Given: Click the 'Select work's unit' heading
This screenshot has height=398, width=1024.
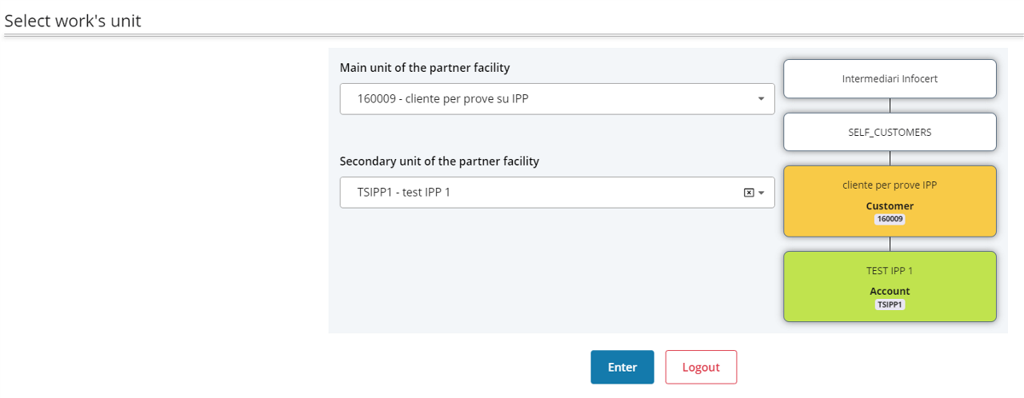Looking at the screenshot, I should (x=73, y=21).
